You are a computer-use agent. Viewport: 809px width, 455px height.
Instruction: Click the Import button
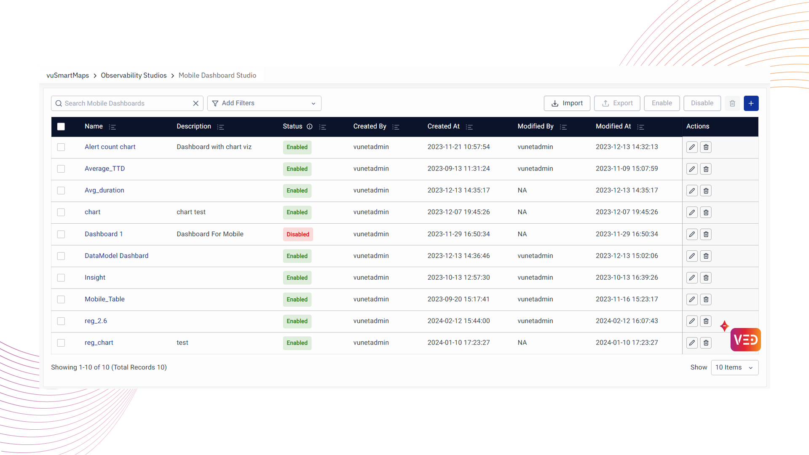coord(567,103)
